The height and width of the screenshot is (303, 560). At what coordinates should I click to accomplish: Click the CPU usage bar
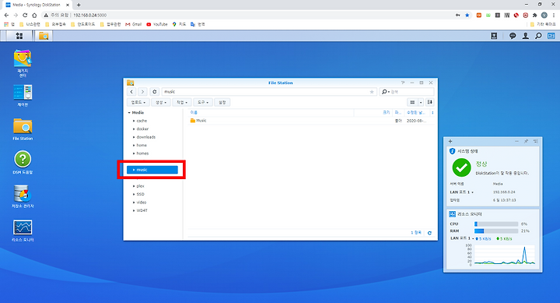(496, 224)
